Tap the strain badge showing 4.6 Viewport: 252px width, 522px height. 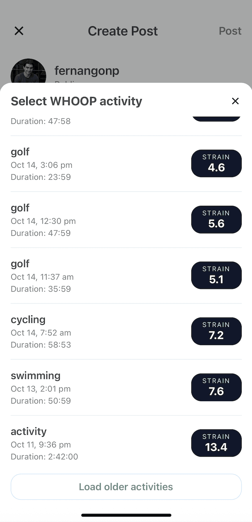click(x=216, y=163)
